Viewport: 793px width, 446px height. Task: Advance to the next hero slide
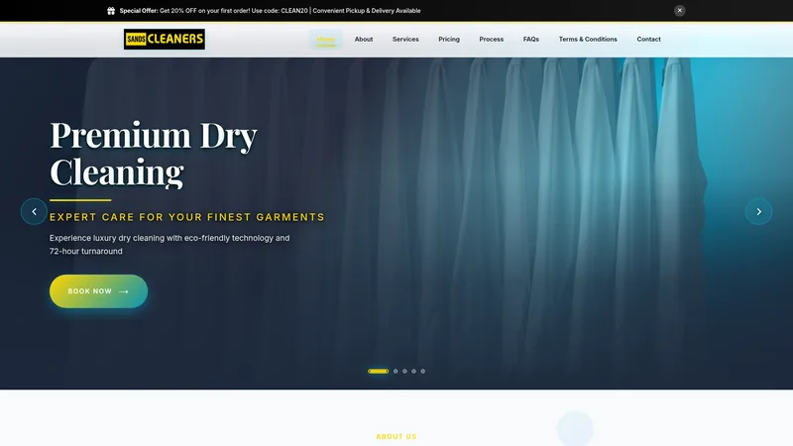(758, 211)
